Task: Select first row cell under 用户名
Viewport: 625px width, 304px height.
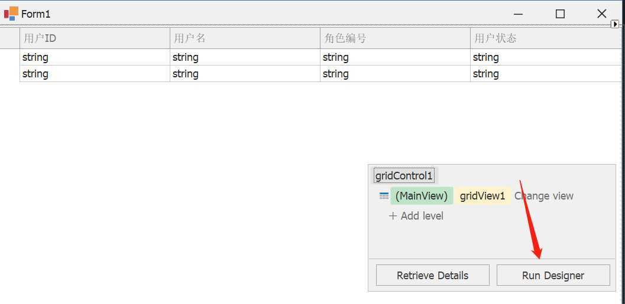Action: pyautogui.click(x=245, y=57)
